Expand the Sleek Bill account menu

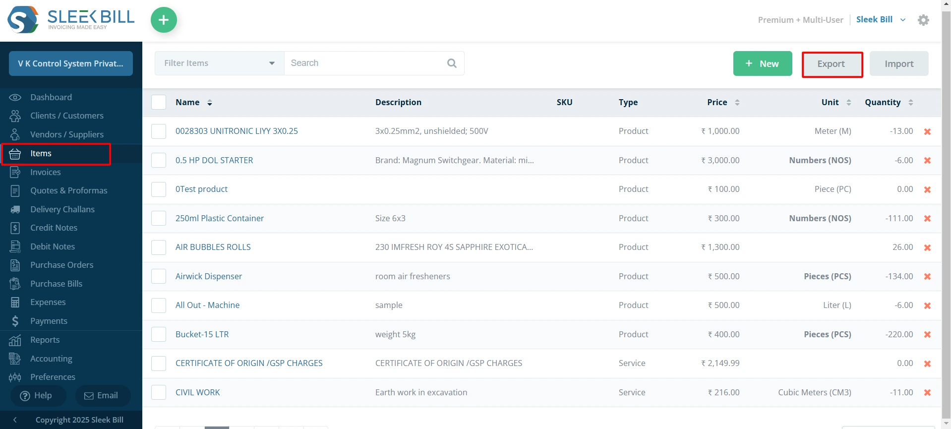click(881, 19)
